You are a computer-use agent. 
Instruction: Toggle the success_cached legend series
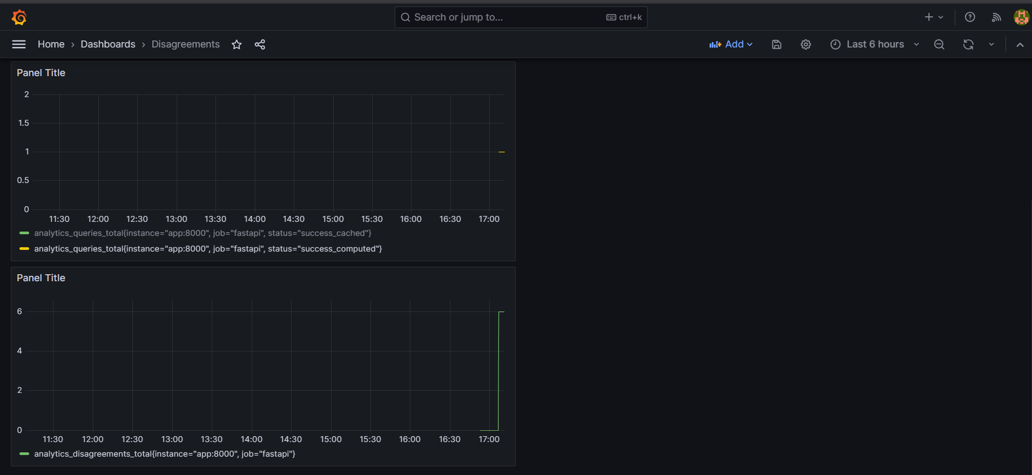tap(203, 233)
